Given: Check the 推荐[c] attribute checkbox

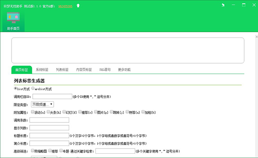Looking at the screenshot, I should 80,112.
